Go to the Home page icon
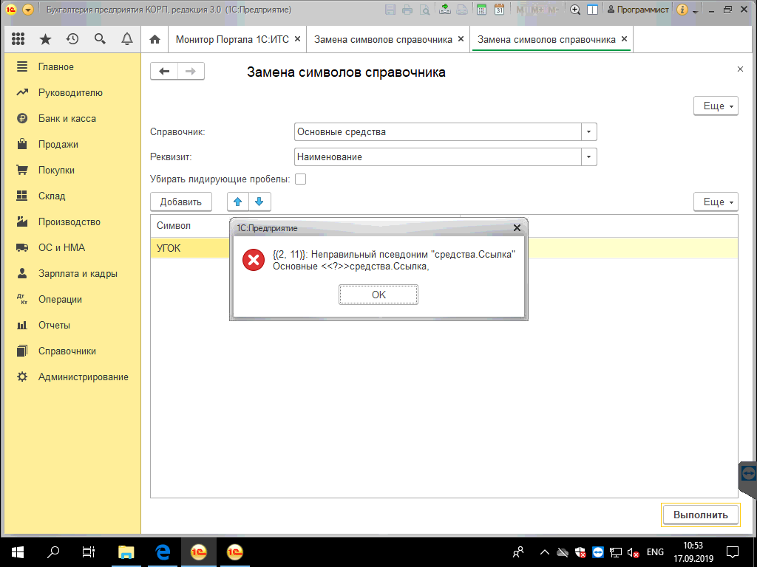 tap(155, 40)
